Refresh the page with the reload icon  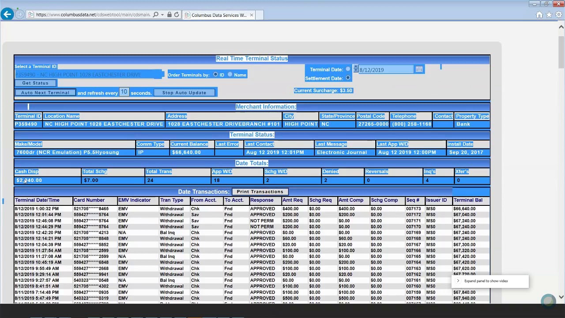click(x=177, y=15)
